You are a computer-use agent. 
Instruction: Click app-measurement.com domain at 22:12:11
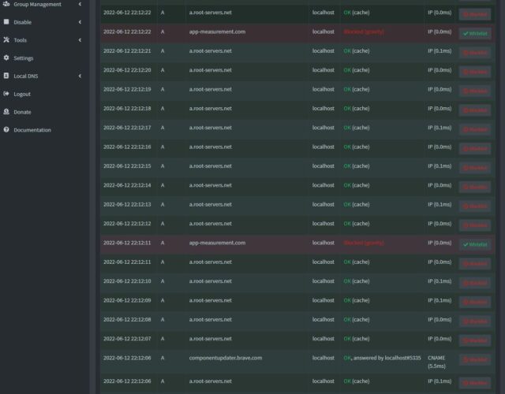[217, 243]
